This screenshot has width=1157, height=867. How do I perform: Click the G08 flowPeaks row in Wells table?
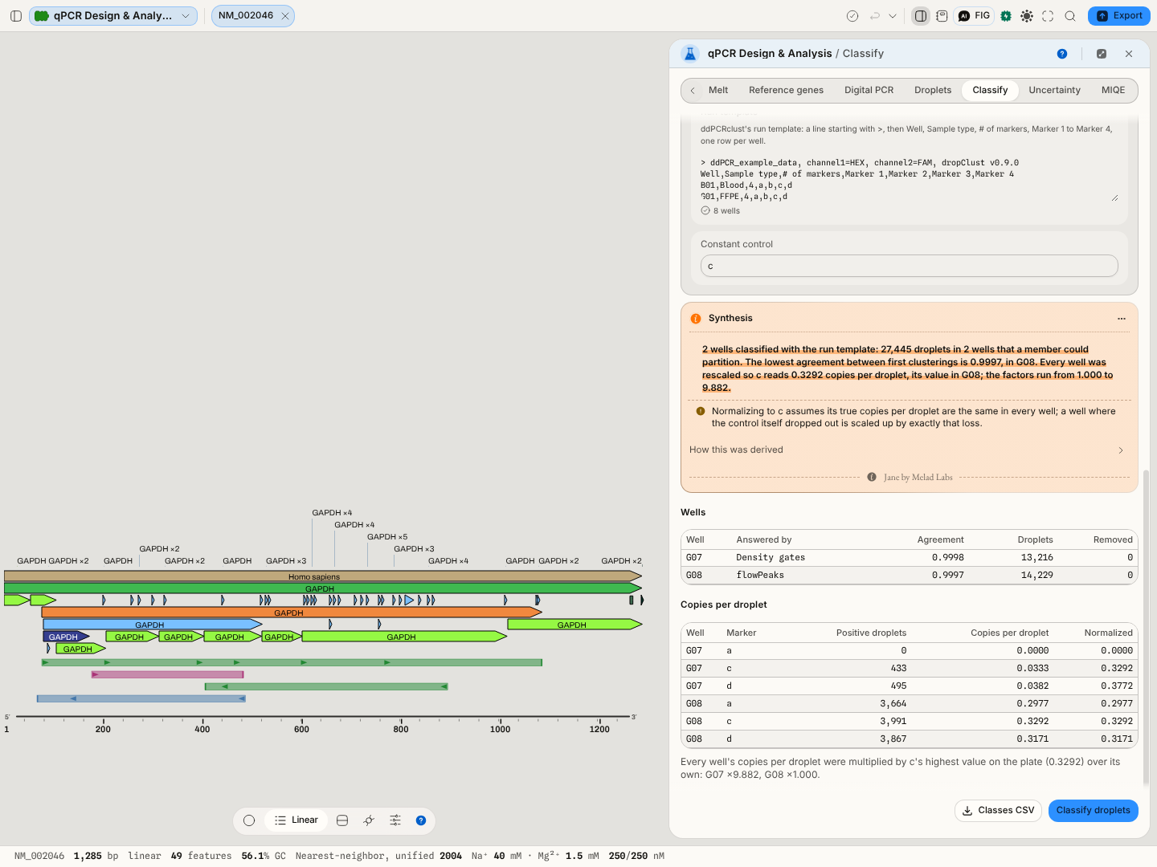[910, 576]
